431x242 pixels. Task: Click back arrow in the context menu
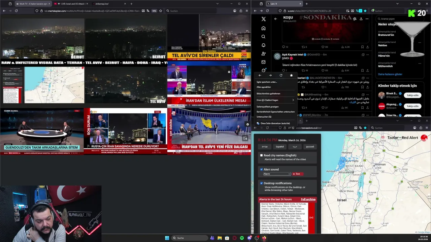click(260, 75)
